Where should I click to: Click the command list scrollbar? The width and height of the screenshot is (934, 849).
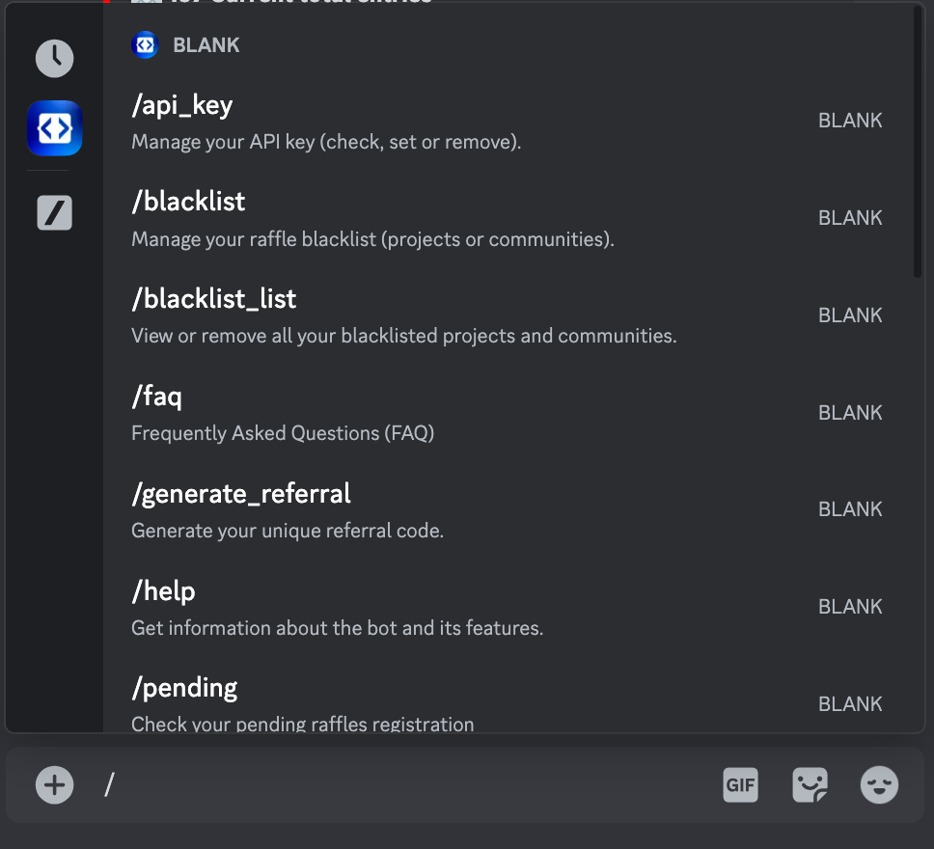(918, 142)
